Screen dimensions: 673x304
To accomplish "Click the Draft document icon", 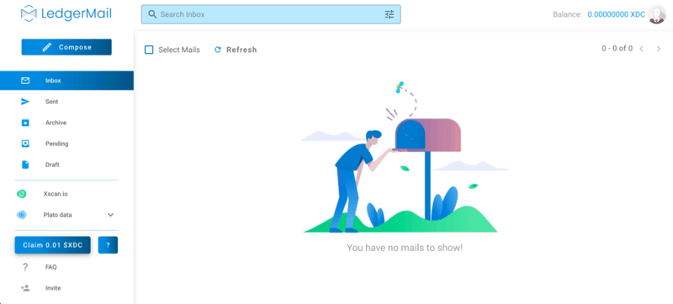I will point(25,165).
